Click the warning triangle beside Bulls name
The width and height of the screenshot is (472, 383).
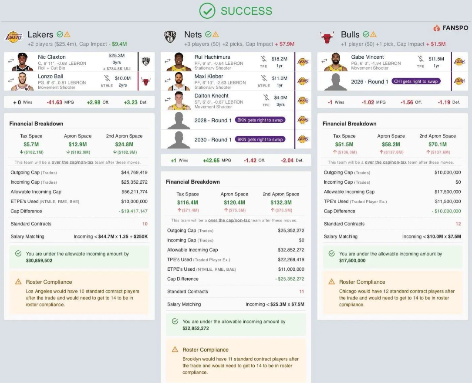(373, 34)
